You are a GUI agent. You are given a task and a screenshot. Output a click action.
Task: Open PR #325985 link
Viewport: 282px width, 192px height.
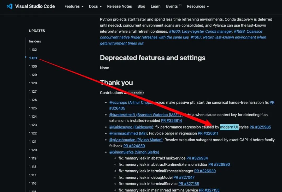[x=260, y=127]
